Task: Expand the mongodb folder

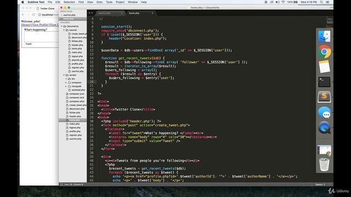Action: pyautogui.click(x=66, y=86)
